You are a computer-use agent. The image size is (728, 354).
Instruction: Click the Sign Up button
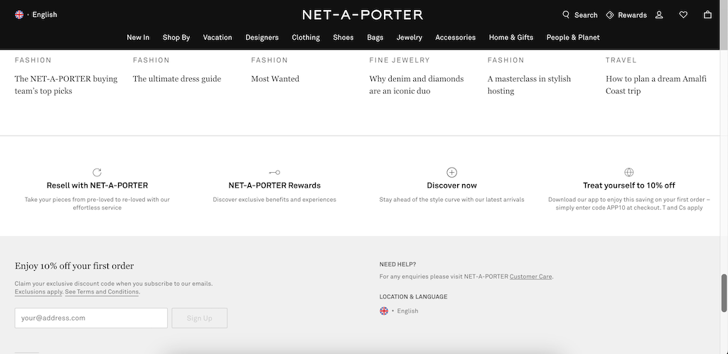click(x=200, y=318)
